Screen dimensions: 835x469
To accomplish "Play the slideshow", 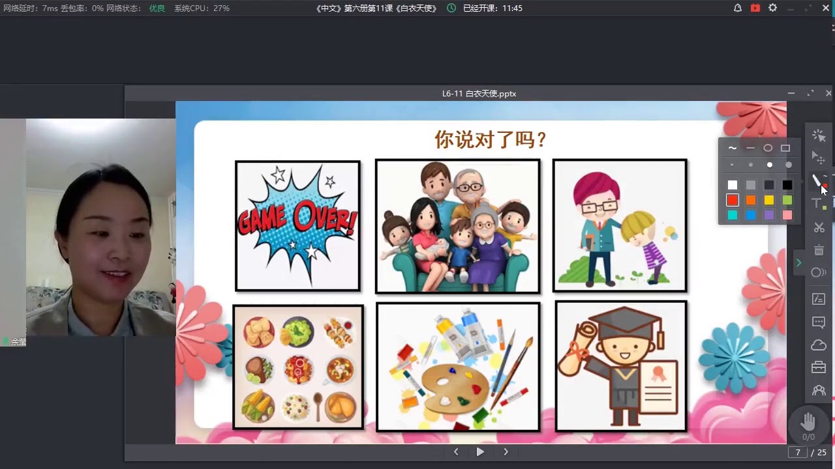I will pos(480,452).
